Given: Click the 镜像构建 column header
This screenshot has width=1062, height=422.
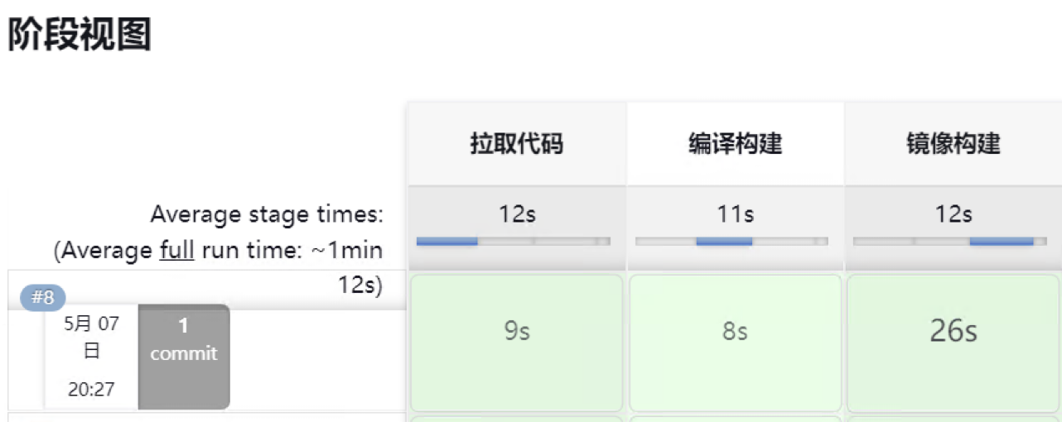Looking at the screenshot, I should [953, 144].
